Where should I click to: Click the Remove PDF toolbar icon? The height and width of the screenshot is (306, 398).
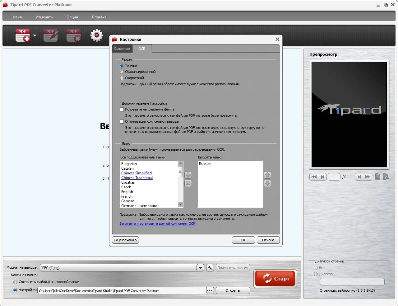74,35
